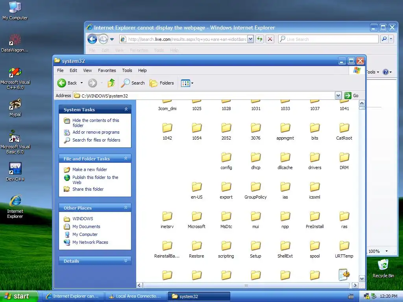Viewport: 403px width, 302px height.
Task: Click the IE help question mark icon
Action: pos(386,72)
